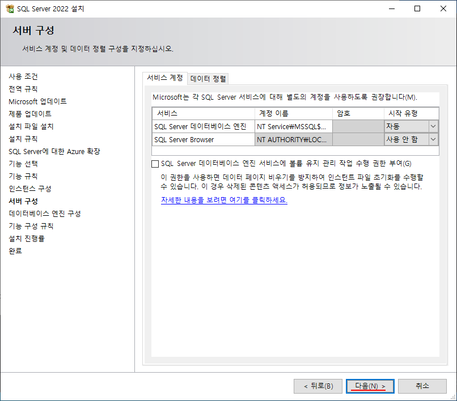Screen dimensions: 457x401
Task: Click the 다음(N) > button
Action: click(370, 386)
